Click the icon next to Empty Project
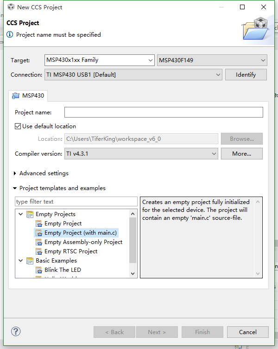Viewport: 278px width, 349px height. 39,224
